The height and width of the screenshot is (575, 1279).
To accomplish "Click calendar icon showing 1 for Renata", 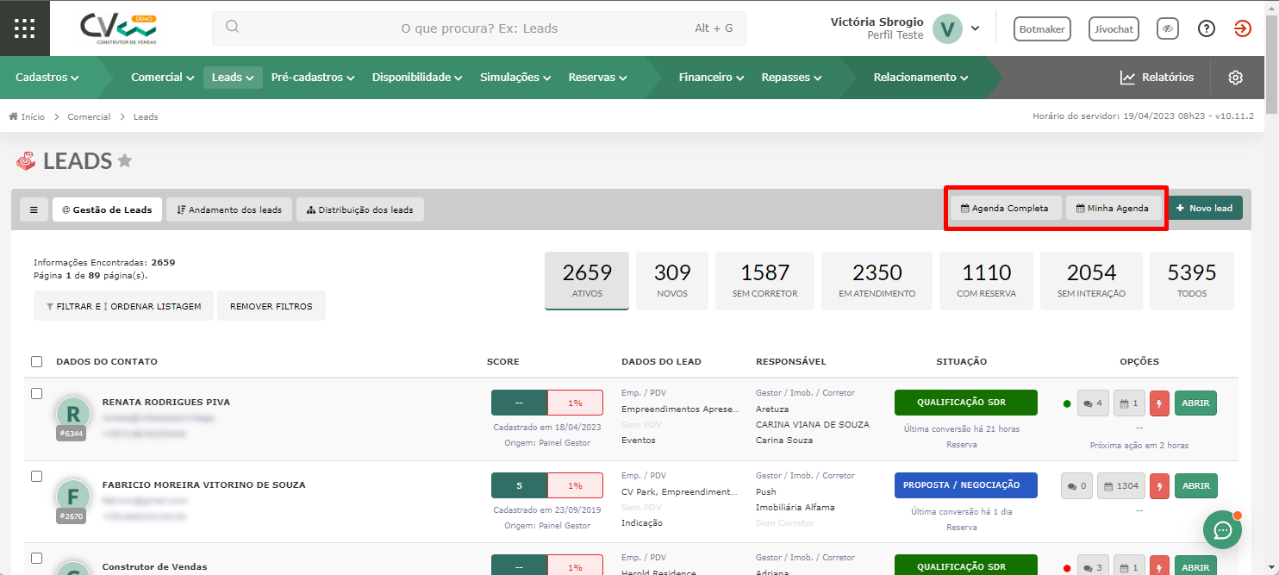I will point(1129,403).
